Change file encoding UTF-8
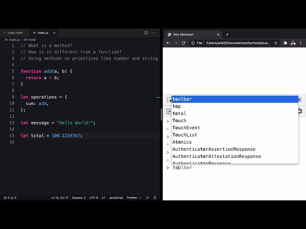The height and width of the screenshot is (229, 306). (94, 198)
